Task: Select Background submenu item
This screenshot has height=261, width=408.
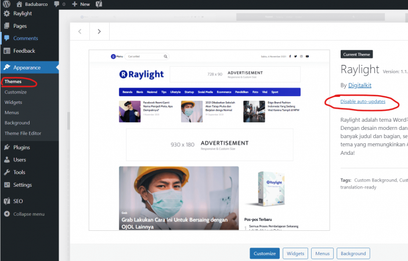Action: point(17,123)
